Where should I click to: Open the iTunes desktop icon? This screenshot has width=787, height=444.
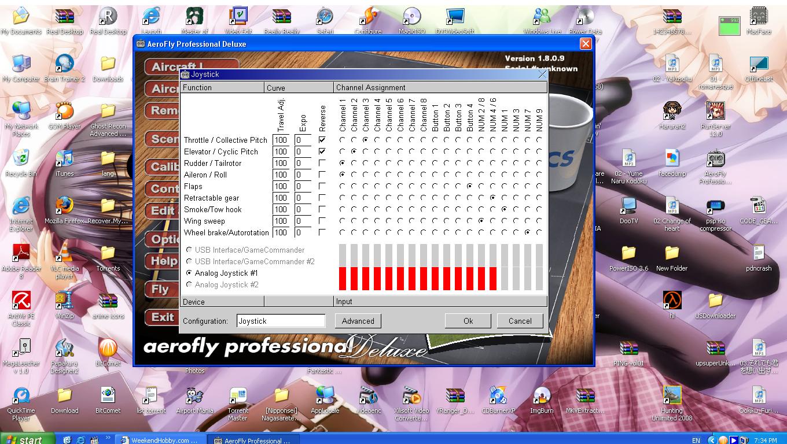click(x=64, y=159)
